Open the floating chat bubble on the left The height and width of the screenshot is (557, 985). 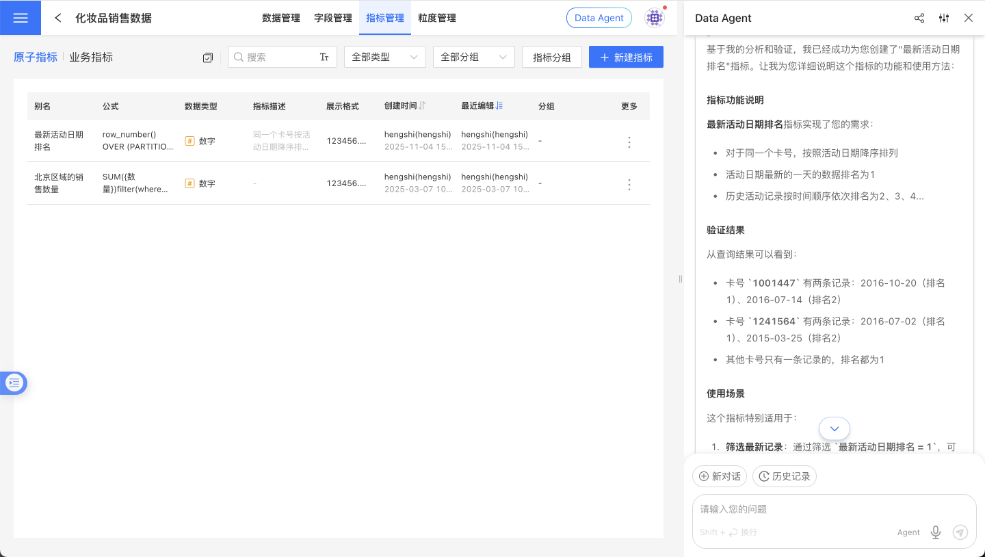(x=14, y=383)
